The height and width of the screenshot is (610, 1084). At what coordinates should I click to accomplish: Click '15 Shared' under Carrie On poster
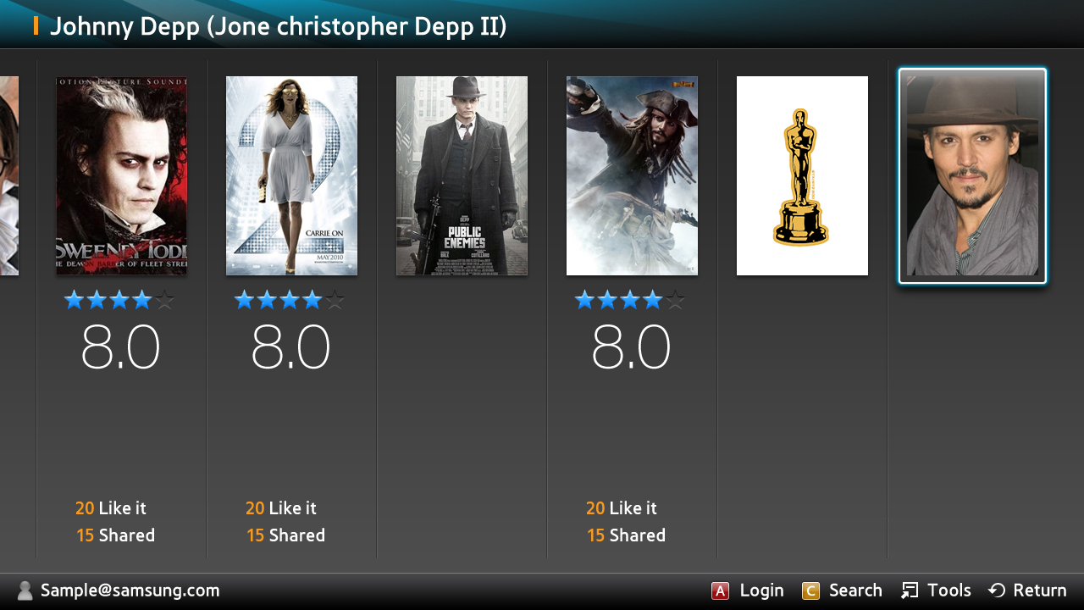click(286, 535)
